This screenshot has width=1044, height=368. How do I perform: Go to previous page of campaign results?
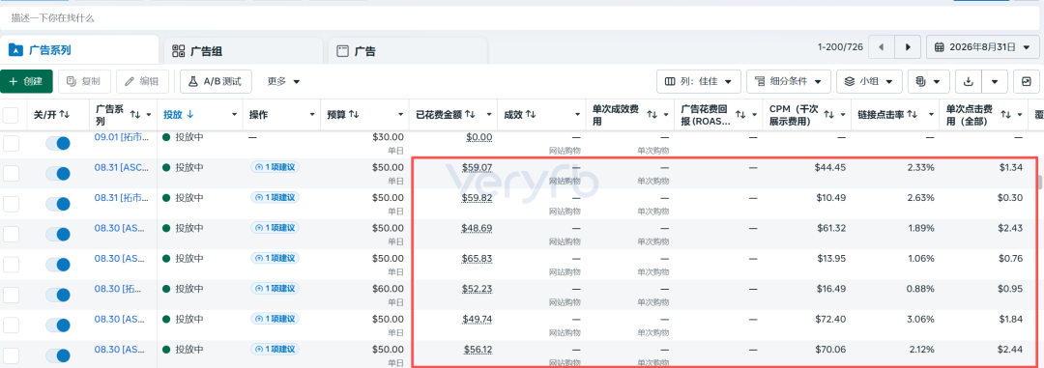(x=882, y=47)
